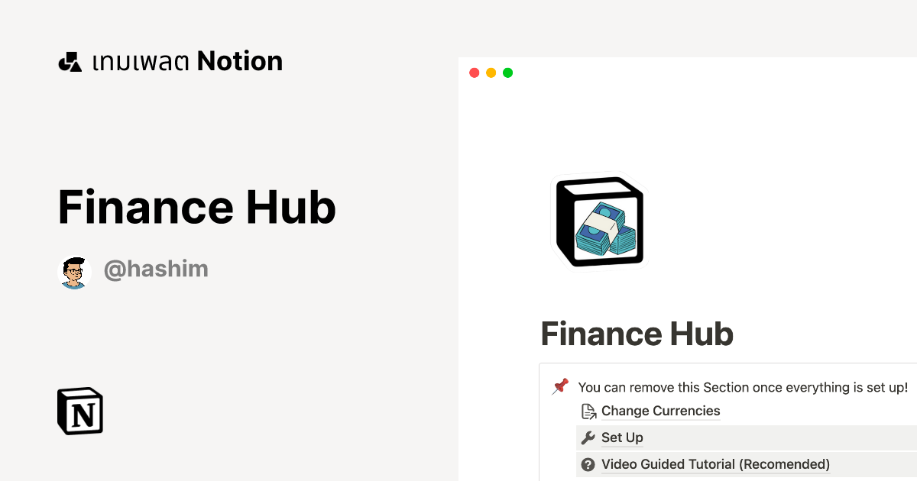The image size is (917, 481).
Task: Select the เทมเพลต Notion geometric logo icon
Action: [70, 60]
